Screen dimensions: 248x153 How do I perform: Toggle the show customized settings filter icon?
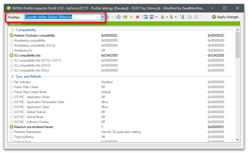point(182,17)
